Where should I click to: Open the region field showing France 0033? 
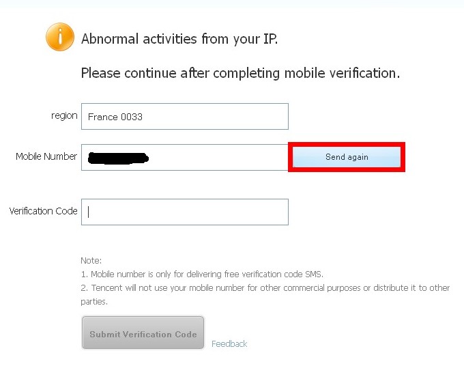pos(184,117)
